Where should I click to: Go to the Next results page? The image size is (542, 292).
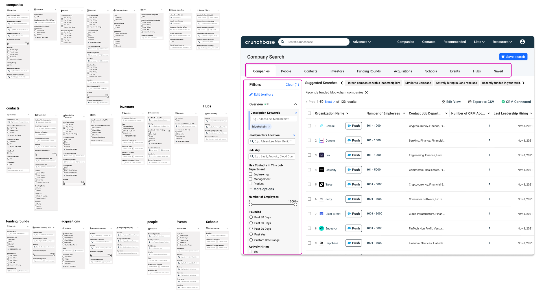point(330,102)
